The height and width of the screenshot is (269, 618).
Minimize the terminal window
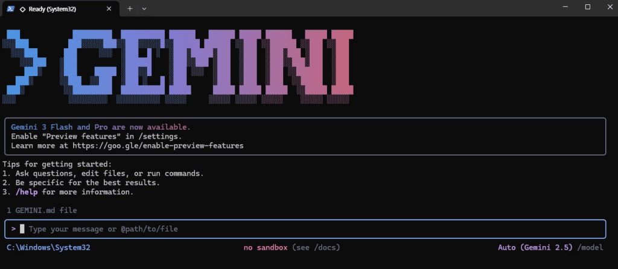[x=565, y=7]
